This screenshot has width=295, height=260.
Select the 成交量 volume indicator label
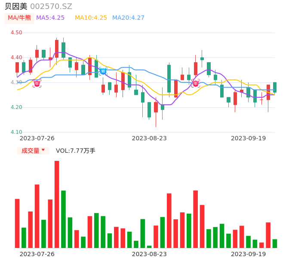30,151
